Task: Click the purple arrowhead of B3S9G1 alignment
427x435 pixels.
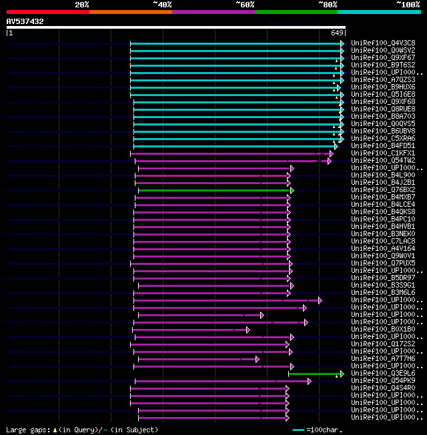Action: pos(292,286)
